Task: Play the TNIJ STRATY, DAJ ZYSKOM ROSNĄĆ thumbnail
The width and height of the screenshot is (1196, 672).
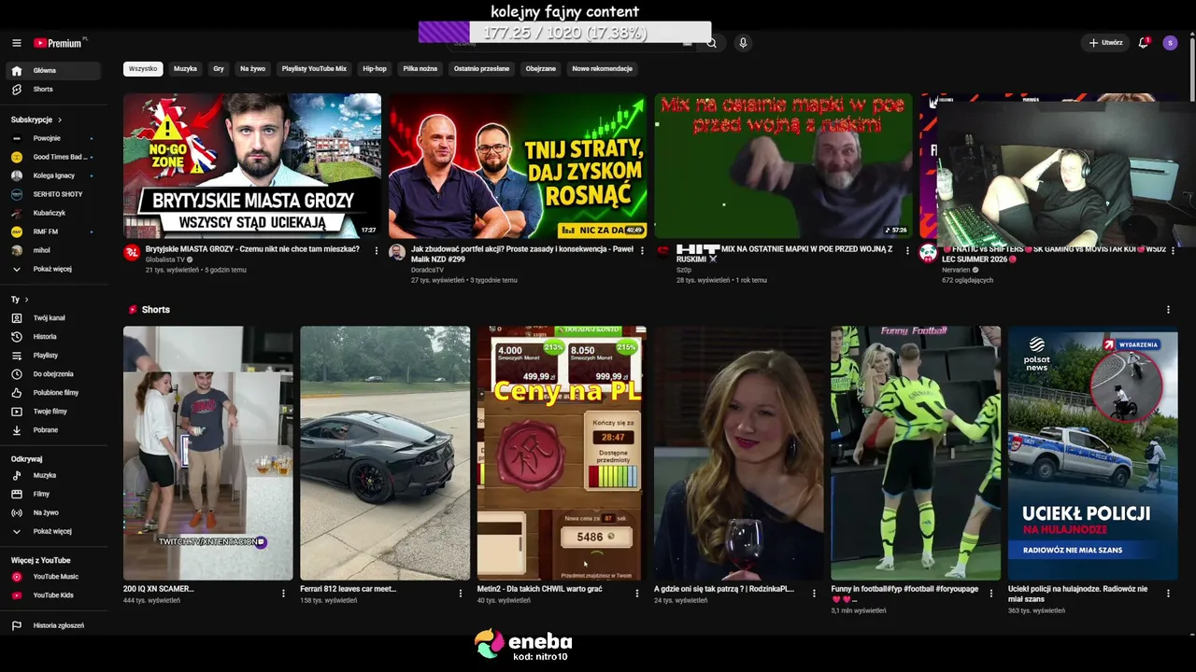Action: click(x=518, y=166)
